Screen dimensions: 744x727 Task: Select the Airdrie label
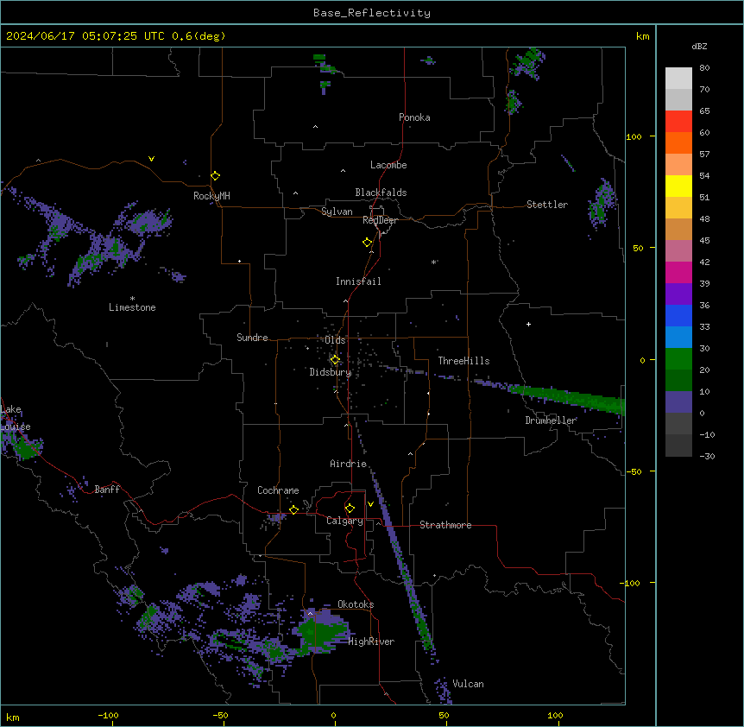point(349,464)
